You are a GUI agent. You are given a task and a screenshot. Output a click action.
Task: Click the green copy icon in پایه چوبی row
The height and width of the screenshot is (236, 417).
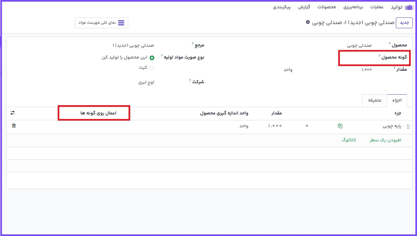[x=340, y=126]
